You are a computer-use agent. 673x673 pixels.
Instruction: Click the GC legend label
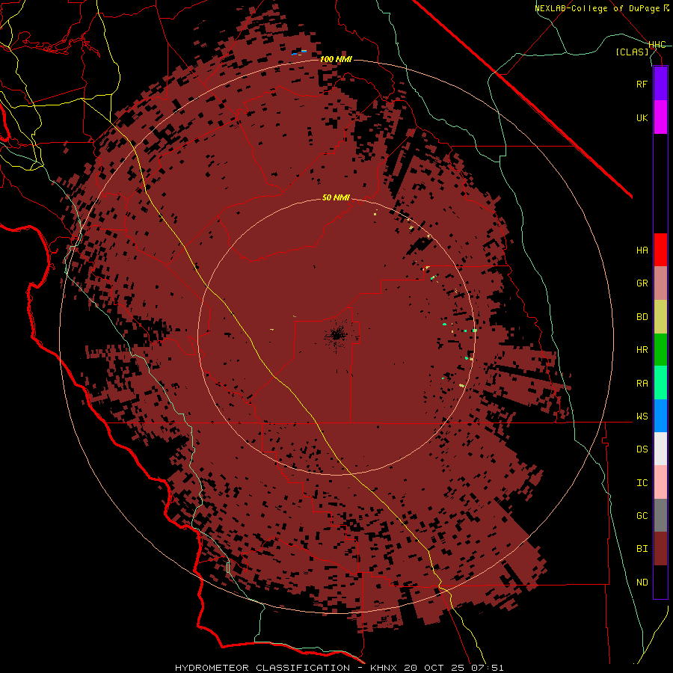tap(642, 516)
